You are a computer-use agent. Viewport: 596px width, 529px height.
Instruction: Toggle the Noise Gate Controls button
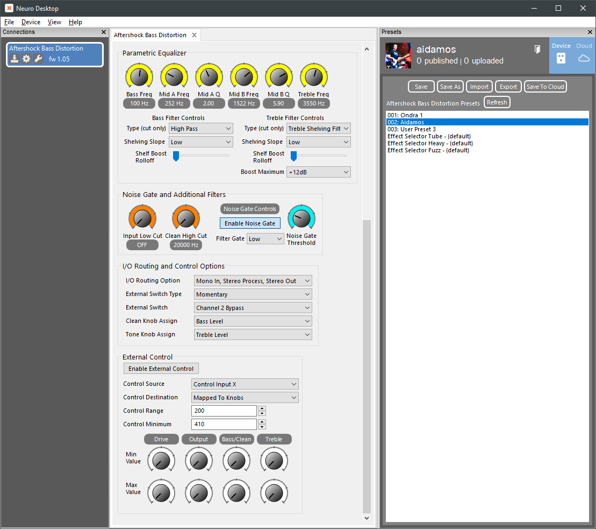[x=250, y=209]
